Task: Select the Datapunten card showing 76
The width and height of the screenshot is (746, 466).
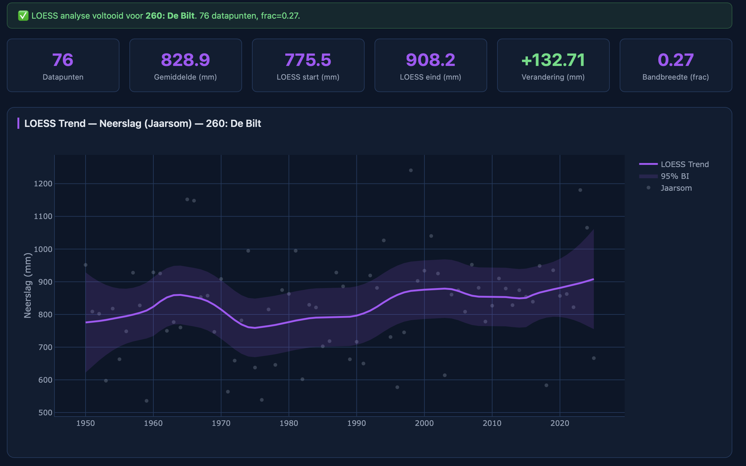Action: [63, 65]
